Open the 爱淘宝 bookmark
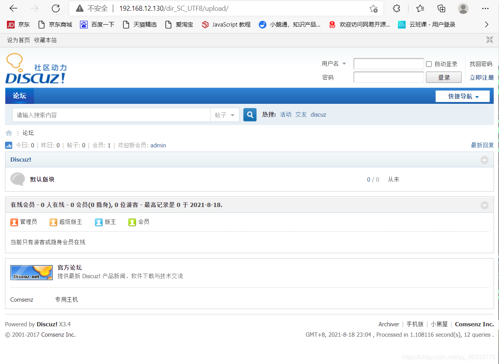The height and width of the screenshot is (364, 499). (x=179, y=25)
